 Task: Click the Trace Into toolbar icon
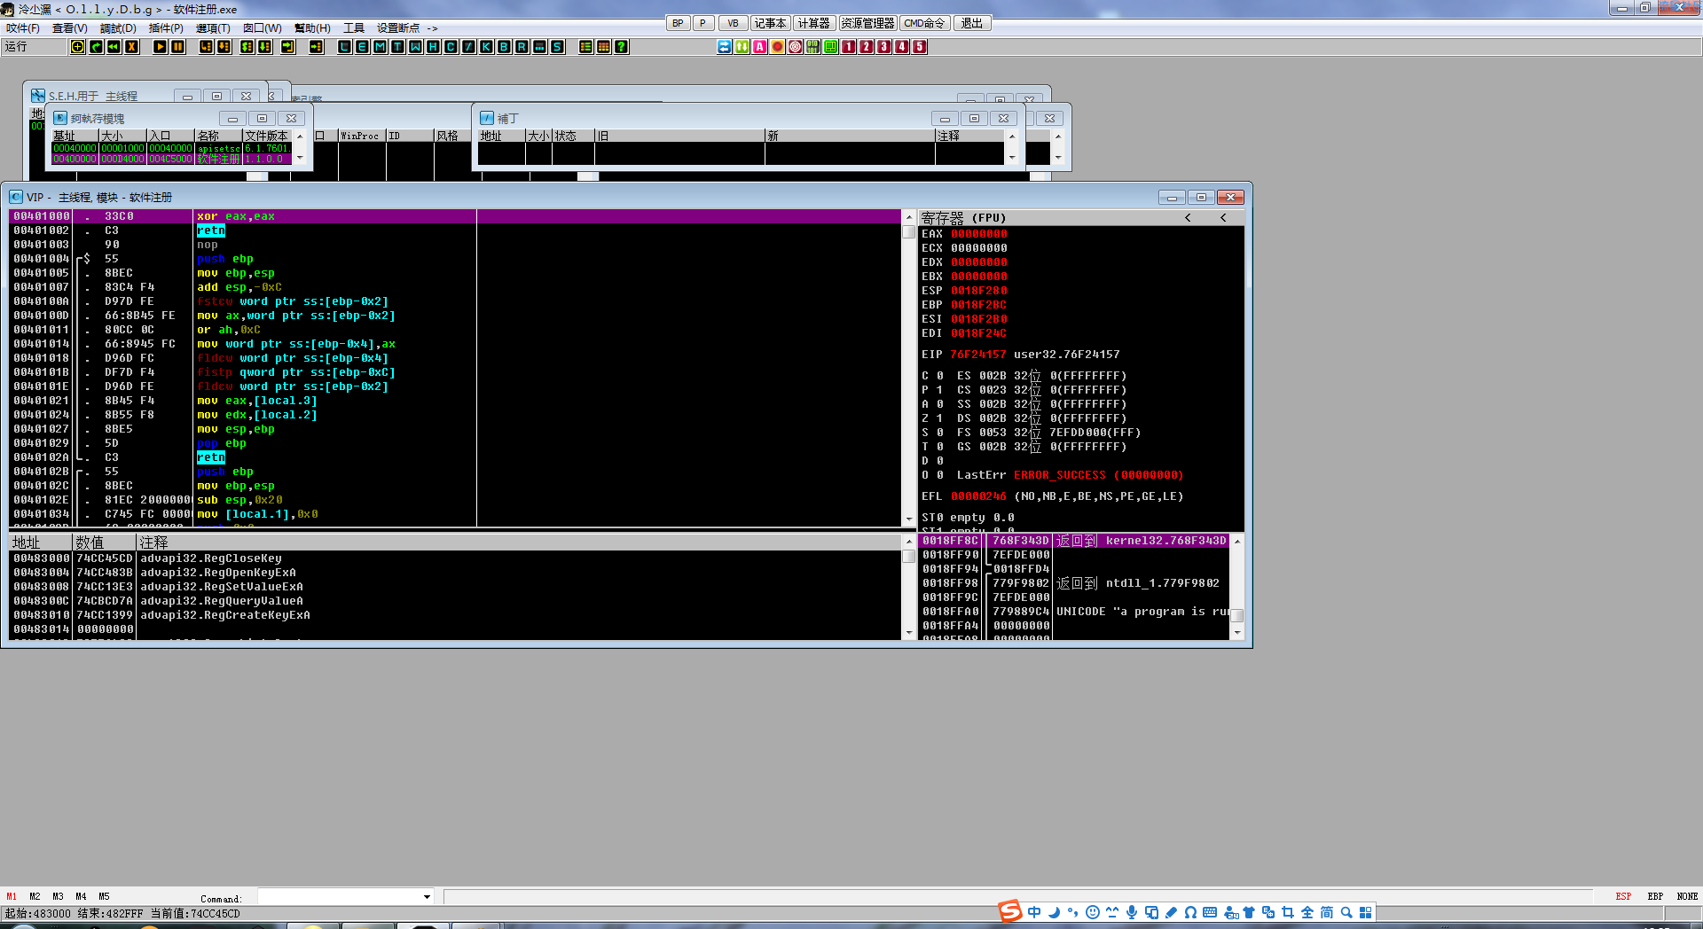click(x=247, y=47)
